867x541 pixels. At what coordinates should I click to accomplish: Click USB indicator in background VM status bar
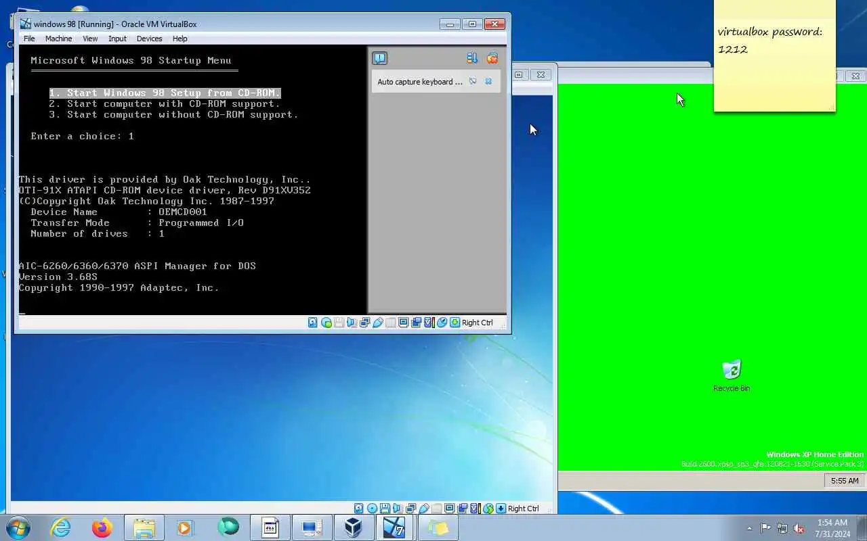tap(424, 509)
